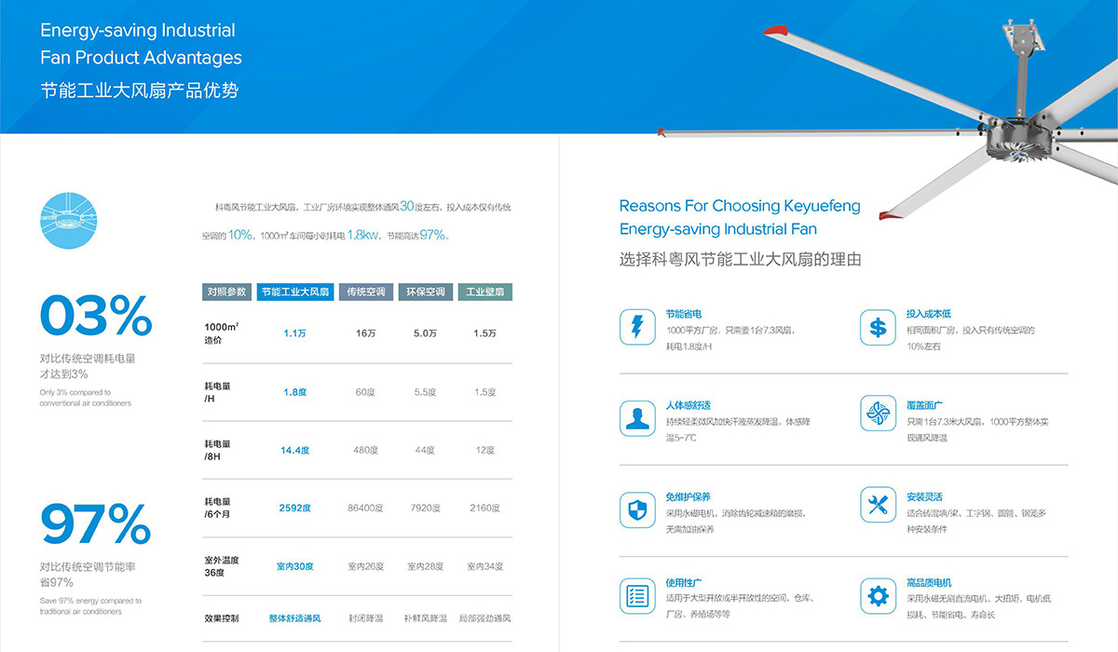The image size is (1118, 652).
Task: Click the large 97% figure
Action: click(95, 524)
